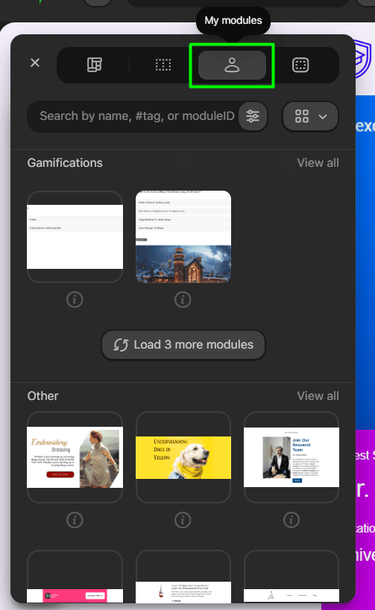Select the My modules person tab
Image resolution: width=375 pixels, height=610 pixels.
tap(232, 65)
